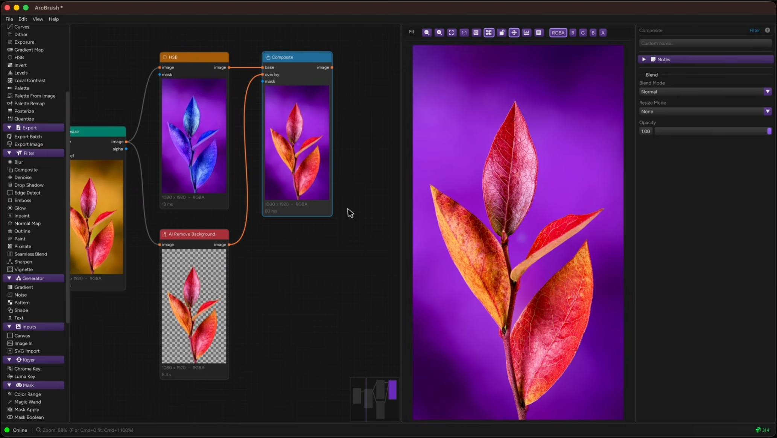This screenshot has width=777, height=438.
Task: Open the Resize Mode dropdown
Action: pyautogui.click(x=705, y=111)
